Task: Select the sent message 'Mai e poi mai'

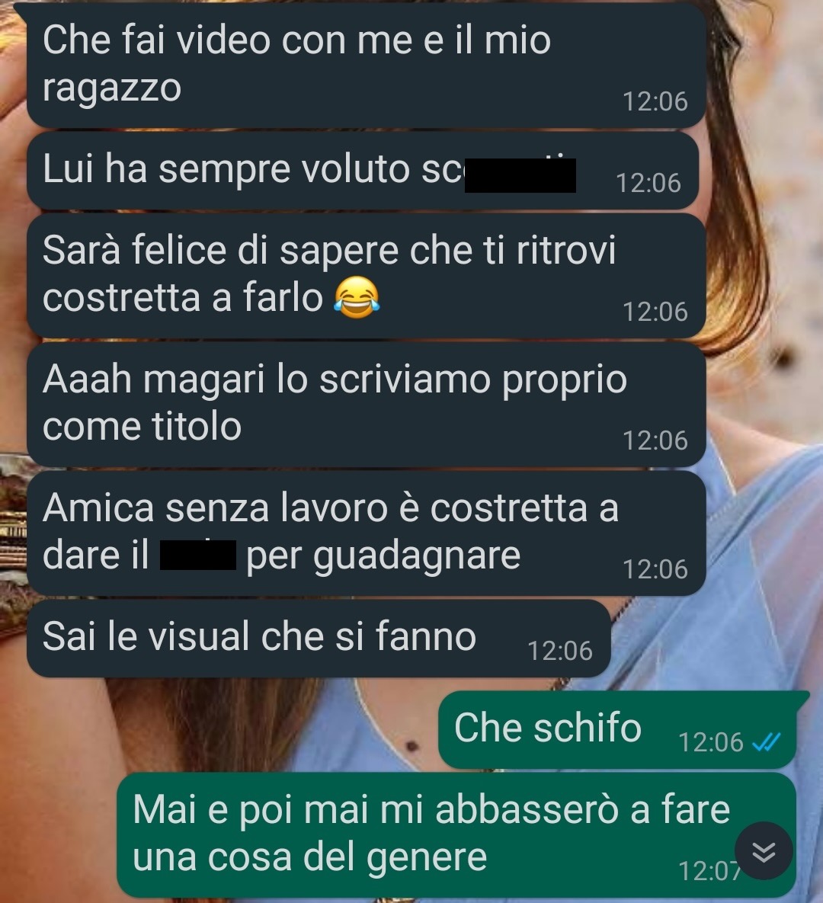Action: click(456, 834)
